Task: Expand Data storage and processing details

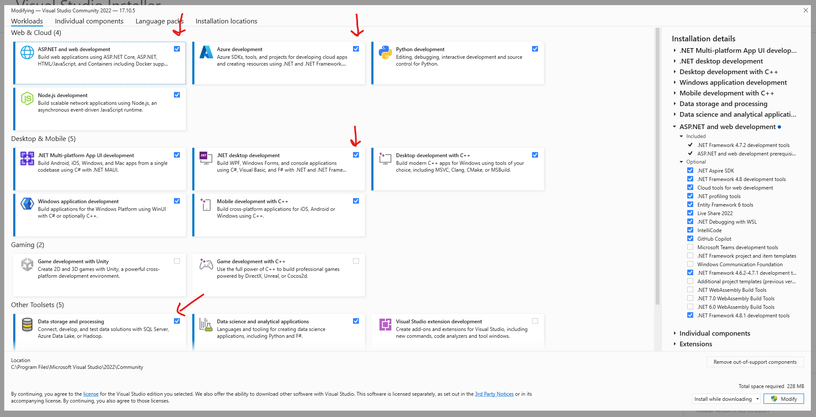Action: point(675,104)
